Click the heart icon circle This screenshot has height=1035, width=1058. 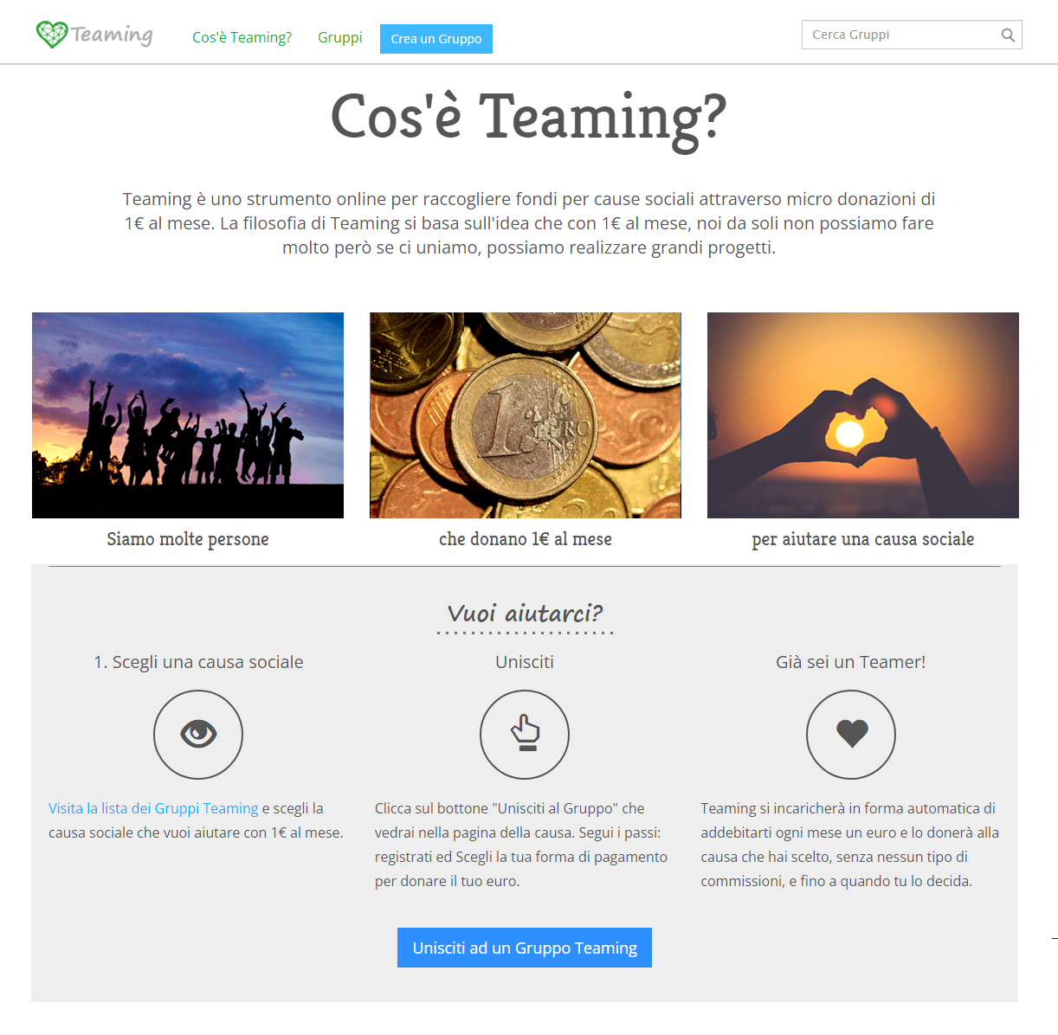[x=851, y=735]
